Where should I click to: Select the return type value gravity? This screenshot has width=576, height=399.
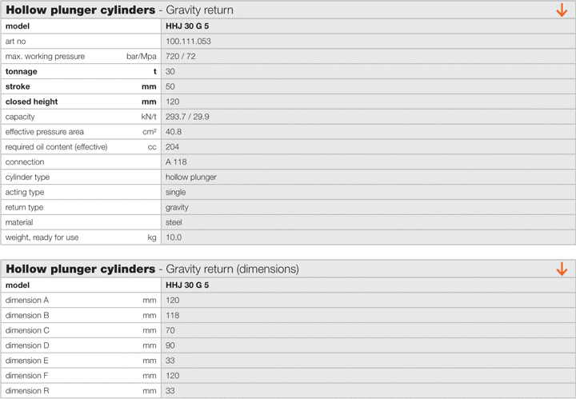click(177, 207)
